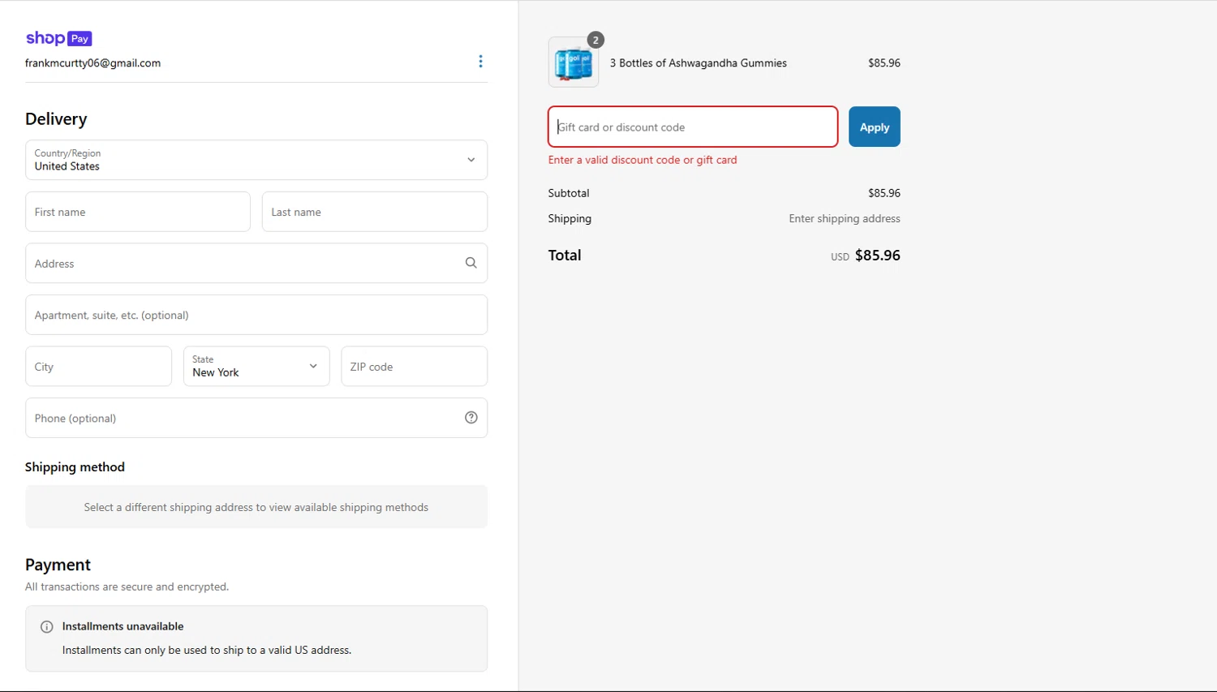This screenshot has height=692, width=1217.
Task: Click the Shipping method heading
Action: tap(75, 467)
